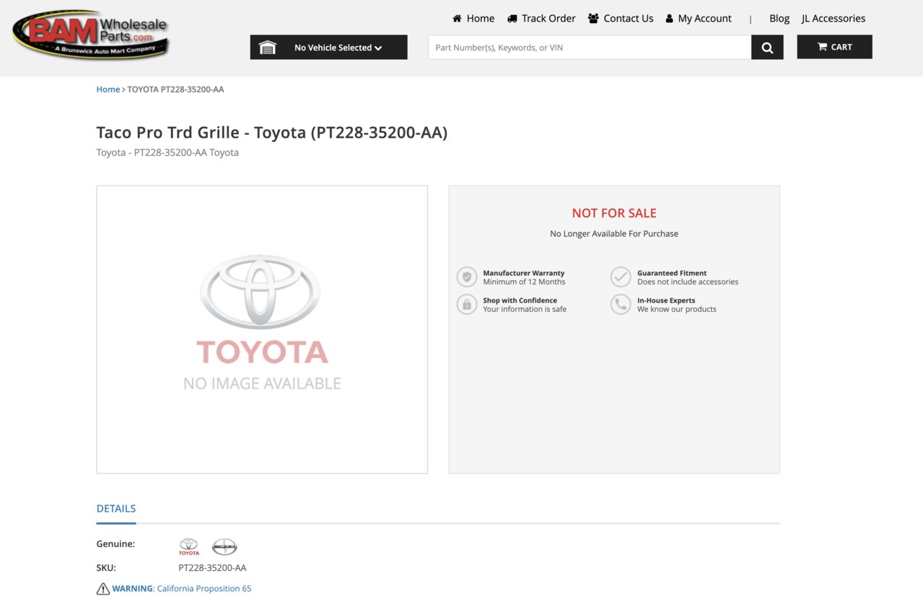Select the DETAILS tab
Screen dimensions: 923x599
(116, 509)
